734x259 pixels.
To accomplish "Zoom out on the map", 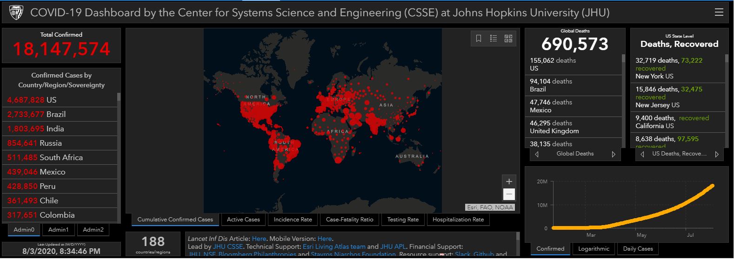I will [x=509, y=194].
